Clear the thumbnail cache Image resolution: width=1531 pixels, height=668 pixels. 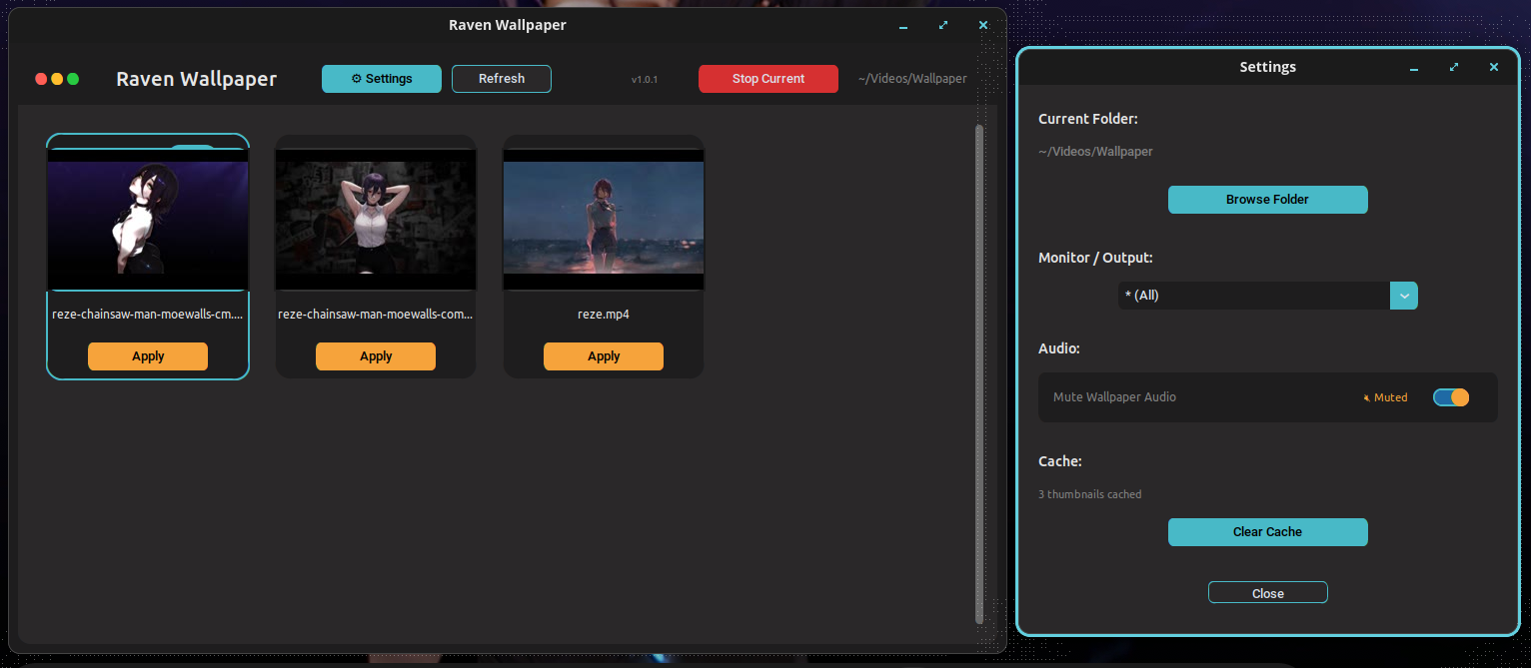click(x=1268, y=532)
